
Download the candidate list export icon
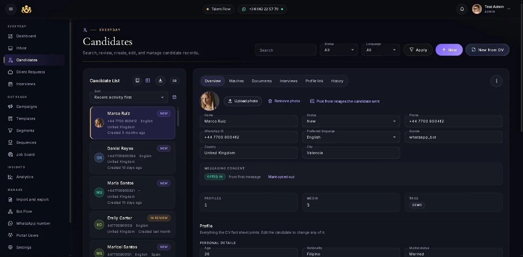(160, 81)
